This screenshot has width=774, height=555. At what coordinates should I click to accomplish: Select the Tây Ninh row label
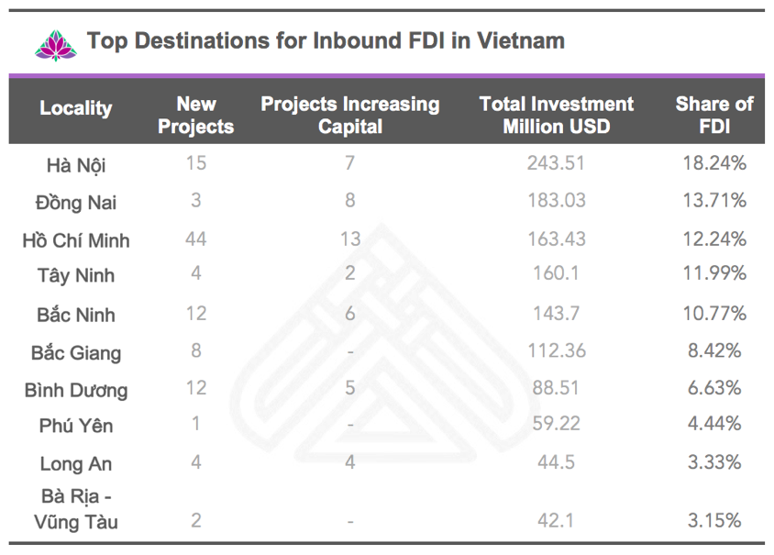76,275
